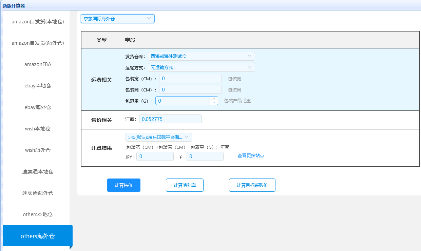Open the 545(默认) 京东国际平台 formula dropdown

[x=159, y=137]
